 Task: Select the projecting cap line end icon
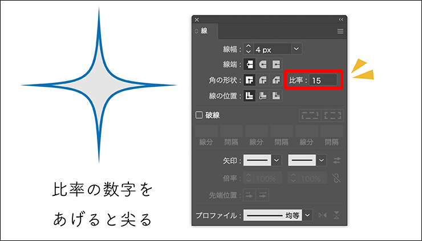tap(277, 65)
